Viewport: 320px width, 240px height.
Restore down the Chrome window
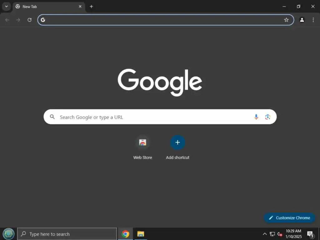pos(298,7)
